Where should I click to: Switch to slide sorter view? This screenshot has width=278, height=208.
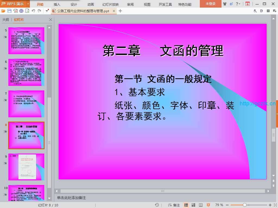click(194, 205)
